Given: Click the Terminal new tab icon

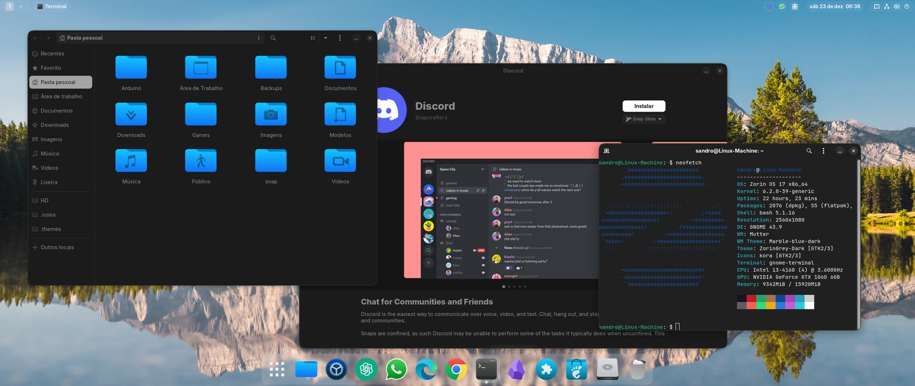Looking at the screenshot, I should (606, 151).
